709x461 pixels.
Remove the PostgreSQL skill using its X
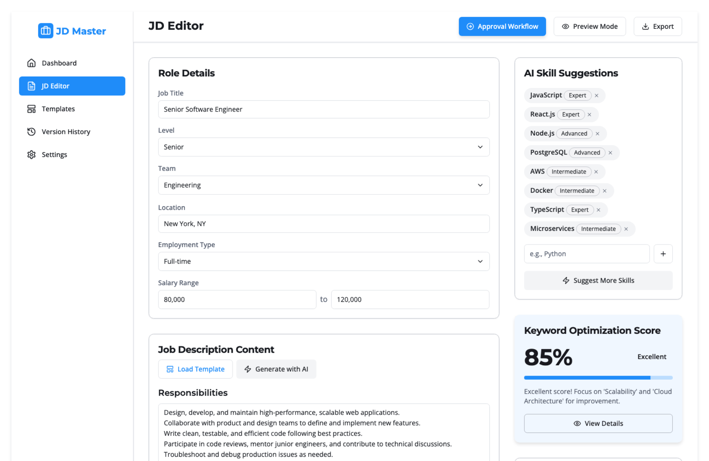pos(610,153)
